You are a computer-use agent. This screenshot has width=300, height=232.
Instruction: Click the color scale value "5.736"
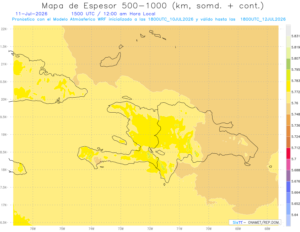tap(296, 125)
